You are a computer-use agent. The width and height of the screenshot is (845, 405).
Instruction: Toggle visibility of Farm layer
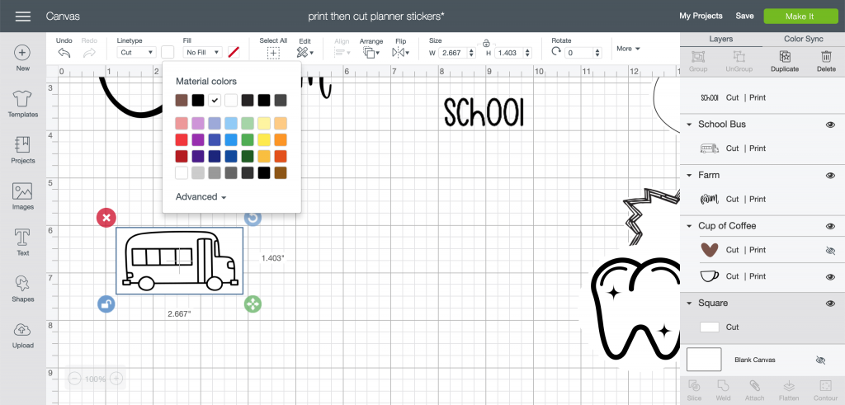(x=830, y=176)
